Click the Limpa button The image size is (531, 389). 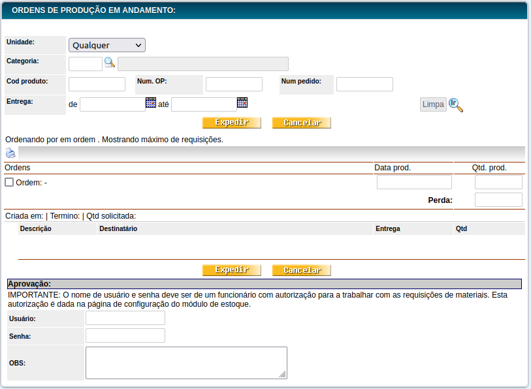[x=433, y=104]
